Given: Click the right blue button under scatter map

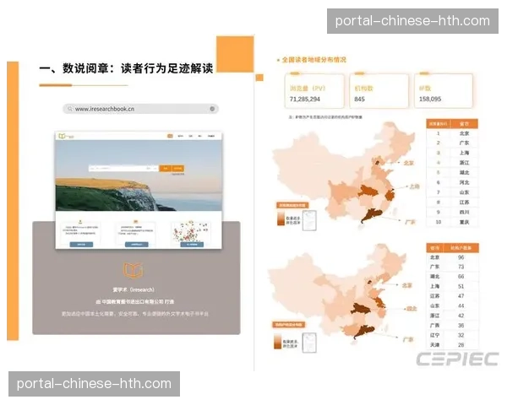Looking at the screenshot, I should pyautogui.click(x=192, y=245).
